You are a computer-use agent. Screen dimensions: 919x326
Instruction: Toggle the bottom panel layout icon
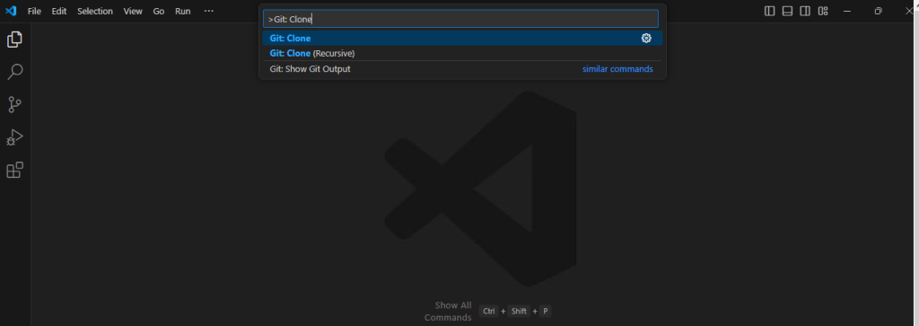[787, 11]
